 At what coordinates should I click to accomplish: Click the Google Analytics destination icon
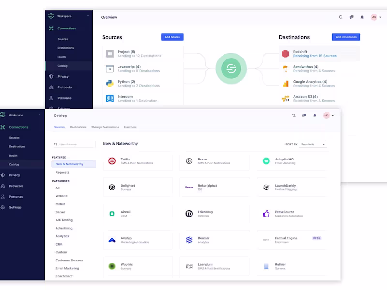285,84
